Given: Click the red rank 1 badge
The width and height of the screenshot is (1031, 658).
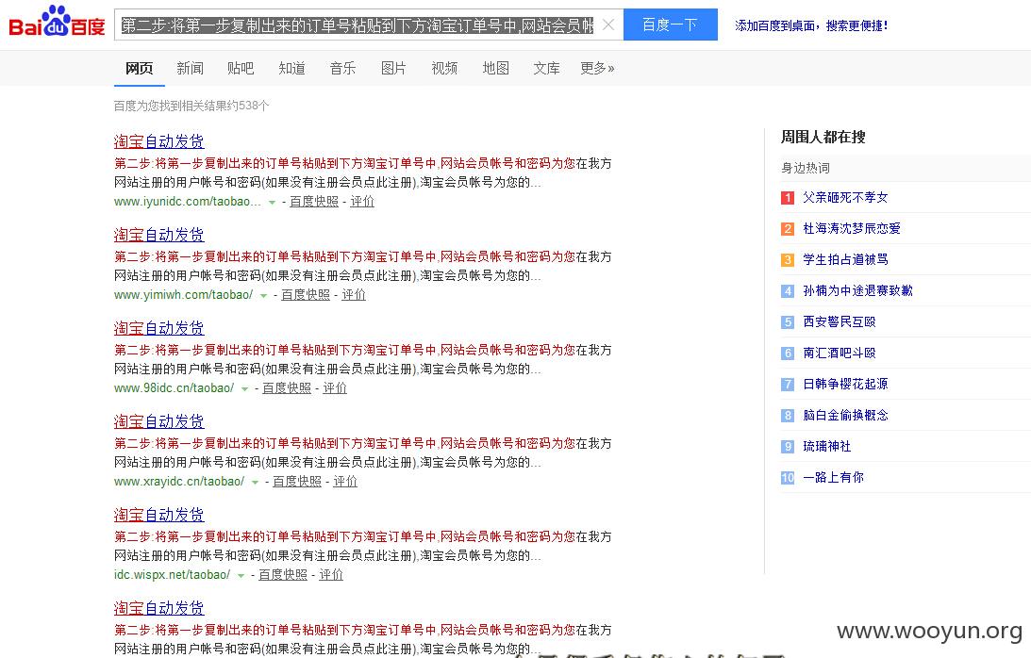Looking at the screenshot, I should [788, 198].
